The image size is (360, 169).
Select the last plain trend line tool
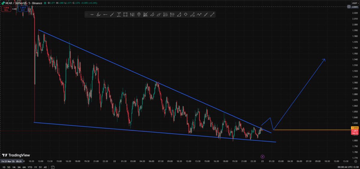click(x=212, y=15)
